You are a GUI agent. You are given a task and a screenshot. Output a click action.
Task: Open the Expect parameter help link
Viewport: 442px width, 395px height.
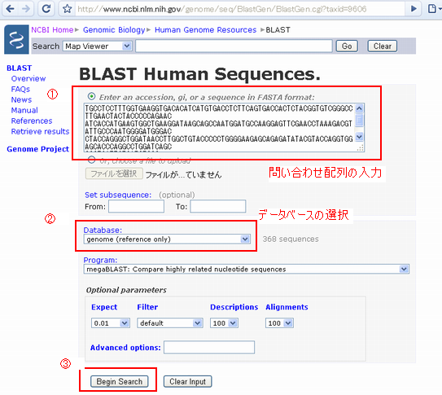[x=104, y=307]
